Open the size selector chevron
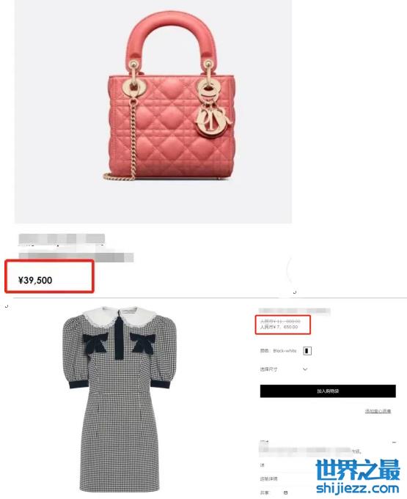Screen dimensions: 407x499 click(305, 369)
